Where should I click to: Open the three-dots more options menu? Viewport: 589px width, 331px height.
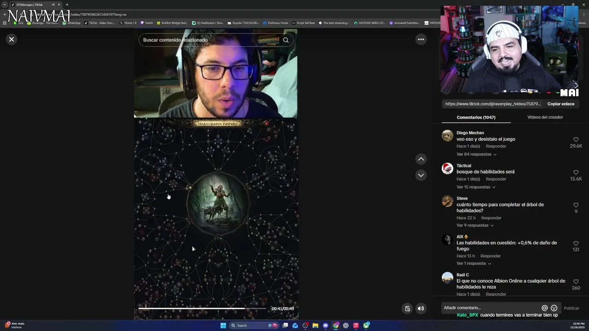click(x=421, y=40)
